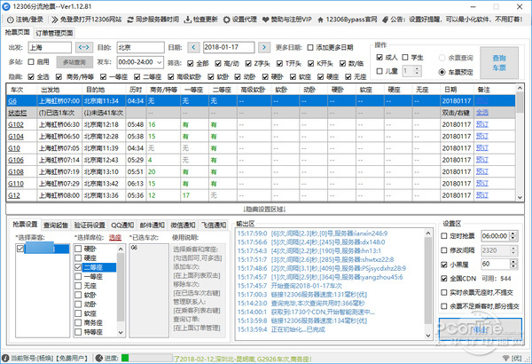Click 赞助与注册VIP heart icon
The image size is (532, 364).
click(266, 20)
